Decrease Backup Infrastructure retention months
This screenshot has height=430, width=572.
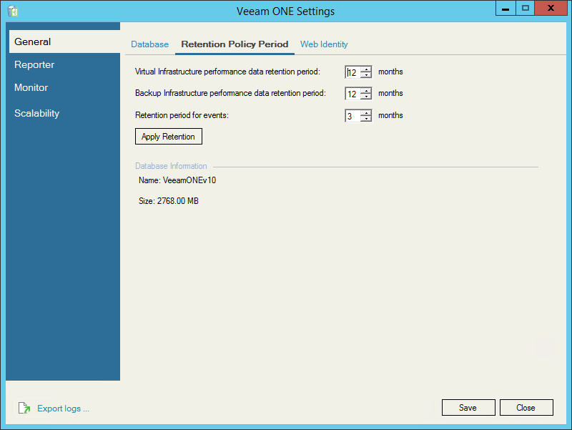(366, 97)
